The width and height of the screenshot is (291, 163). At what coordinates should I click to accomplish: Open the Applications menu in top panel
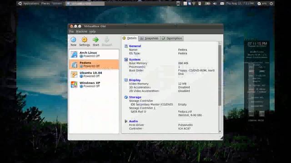31,3
